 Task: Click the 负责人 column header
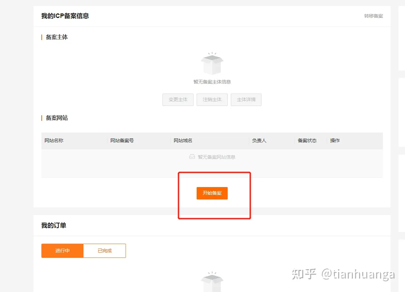(x=259, y=140)
